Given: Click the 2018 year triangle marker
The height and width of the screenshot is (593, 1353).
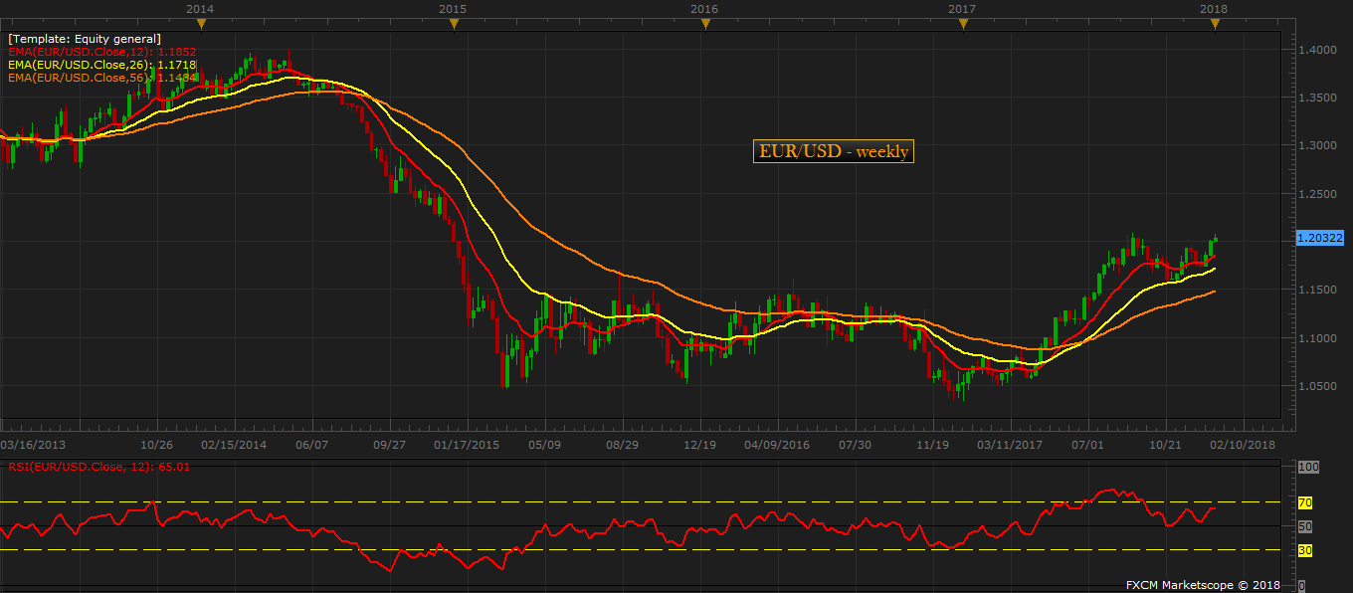Looking at the screenshot, I should pos(1214,24).
